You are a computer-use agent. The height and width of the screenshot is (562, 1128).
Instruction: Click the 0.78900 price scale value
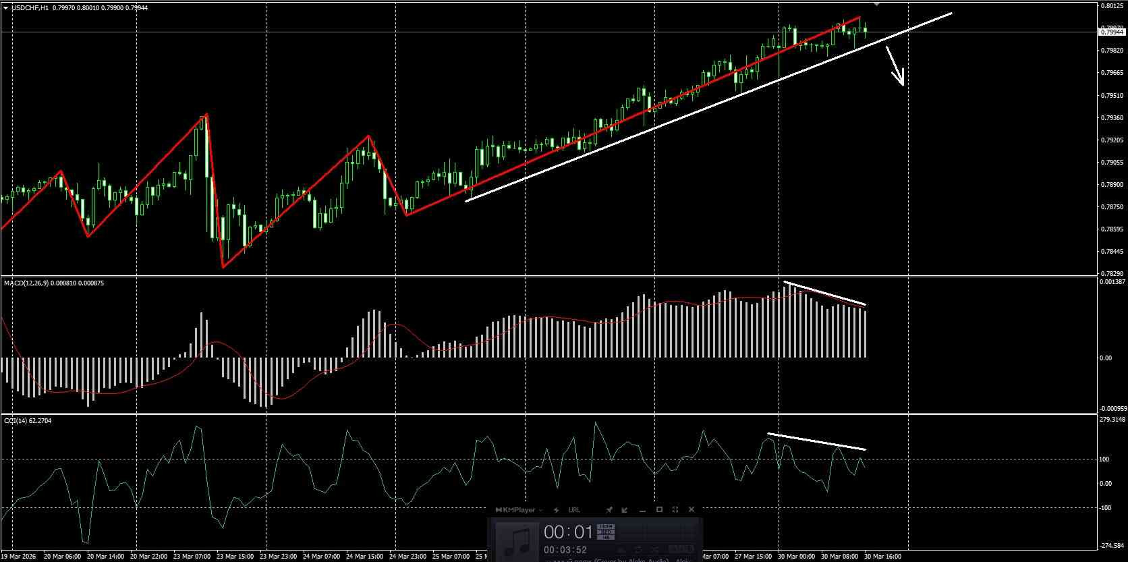(1110, 184)
